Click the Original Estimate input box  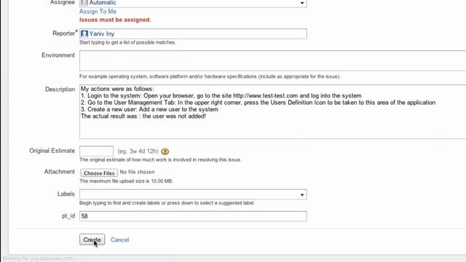coord(96,151)
